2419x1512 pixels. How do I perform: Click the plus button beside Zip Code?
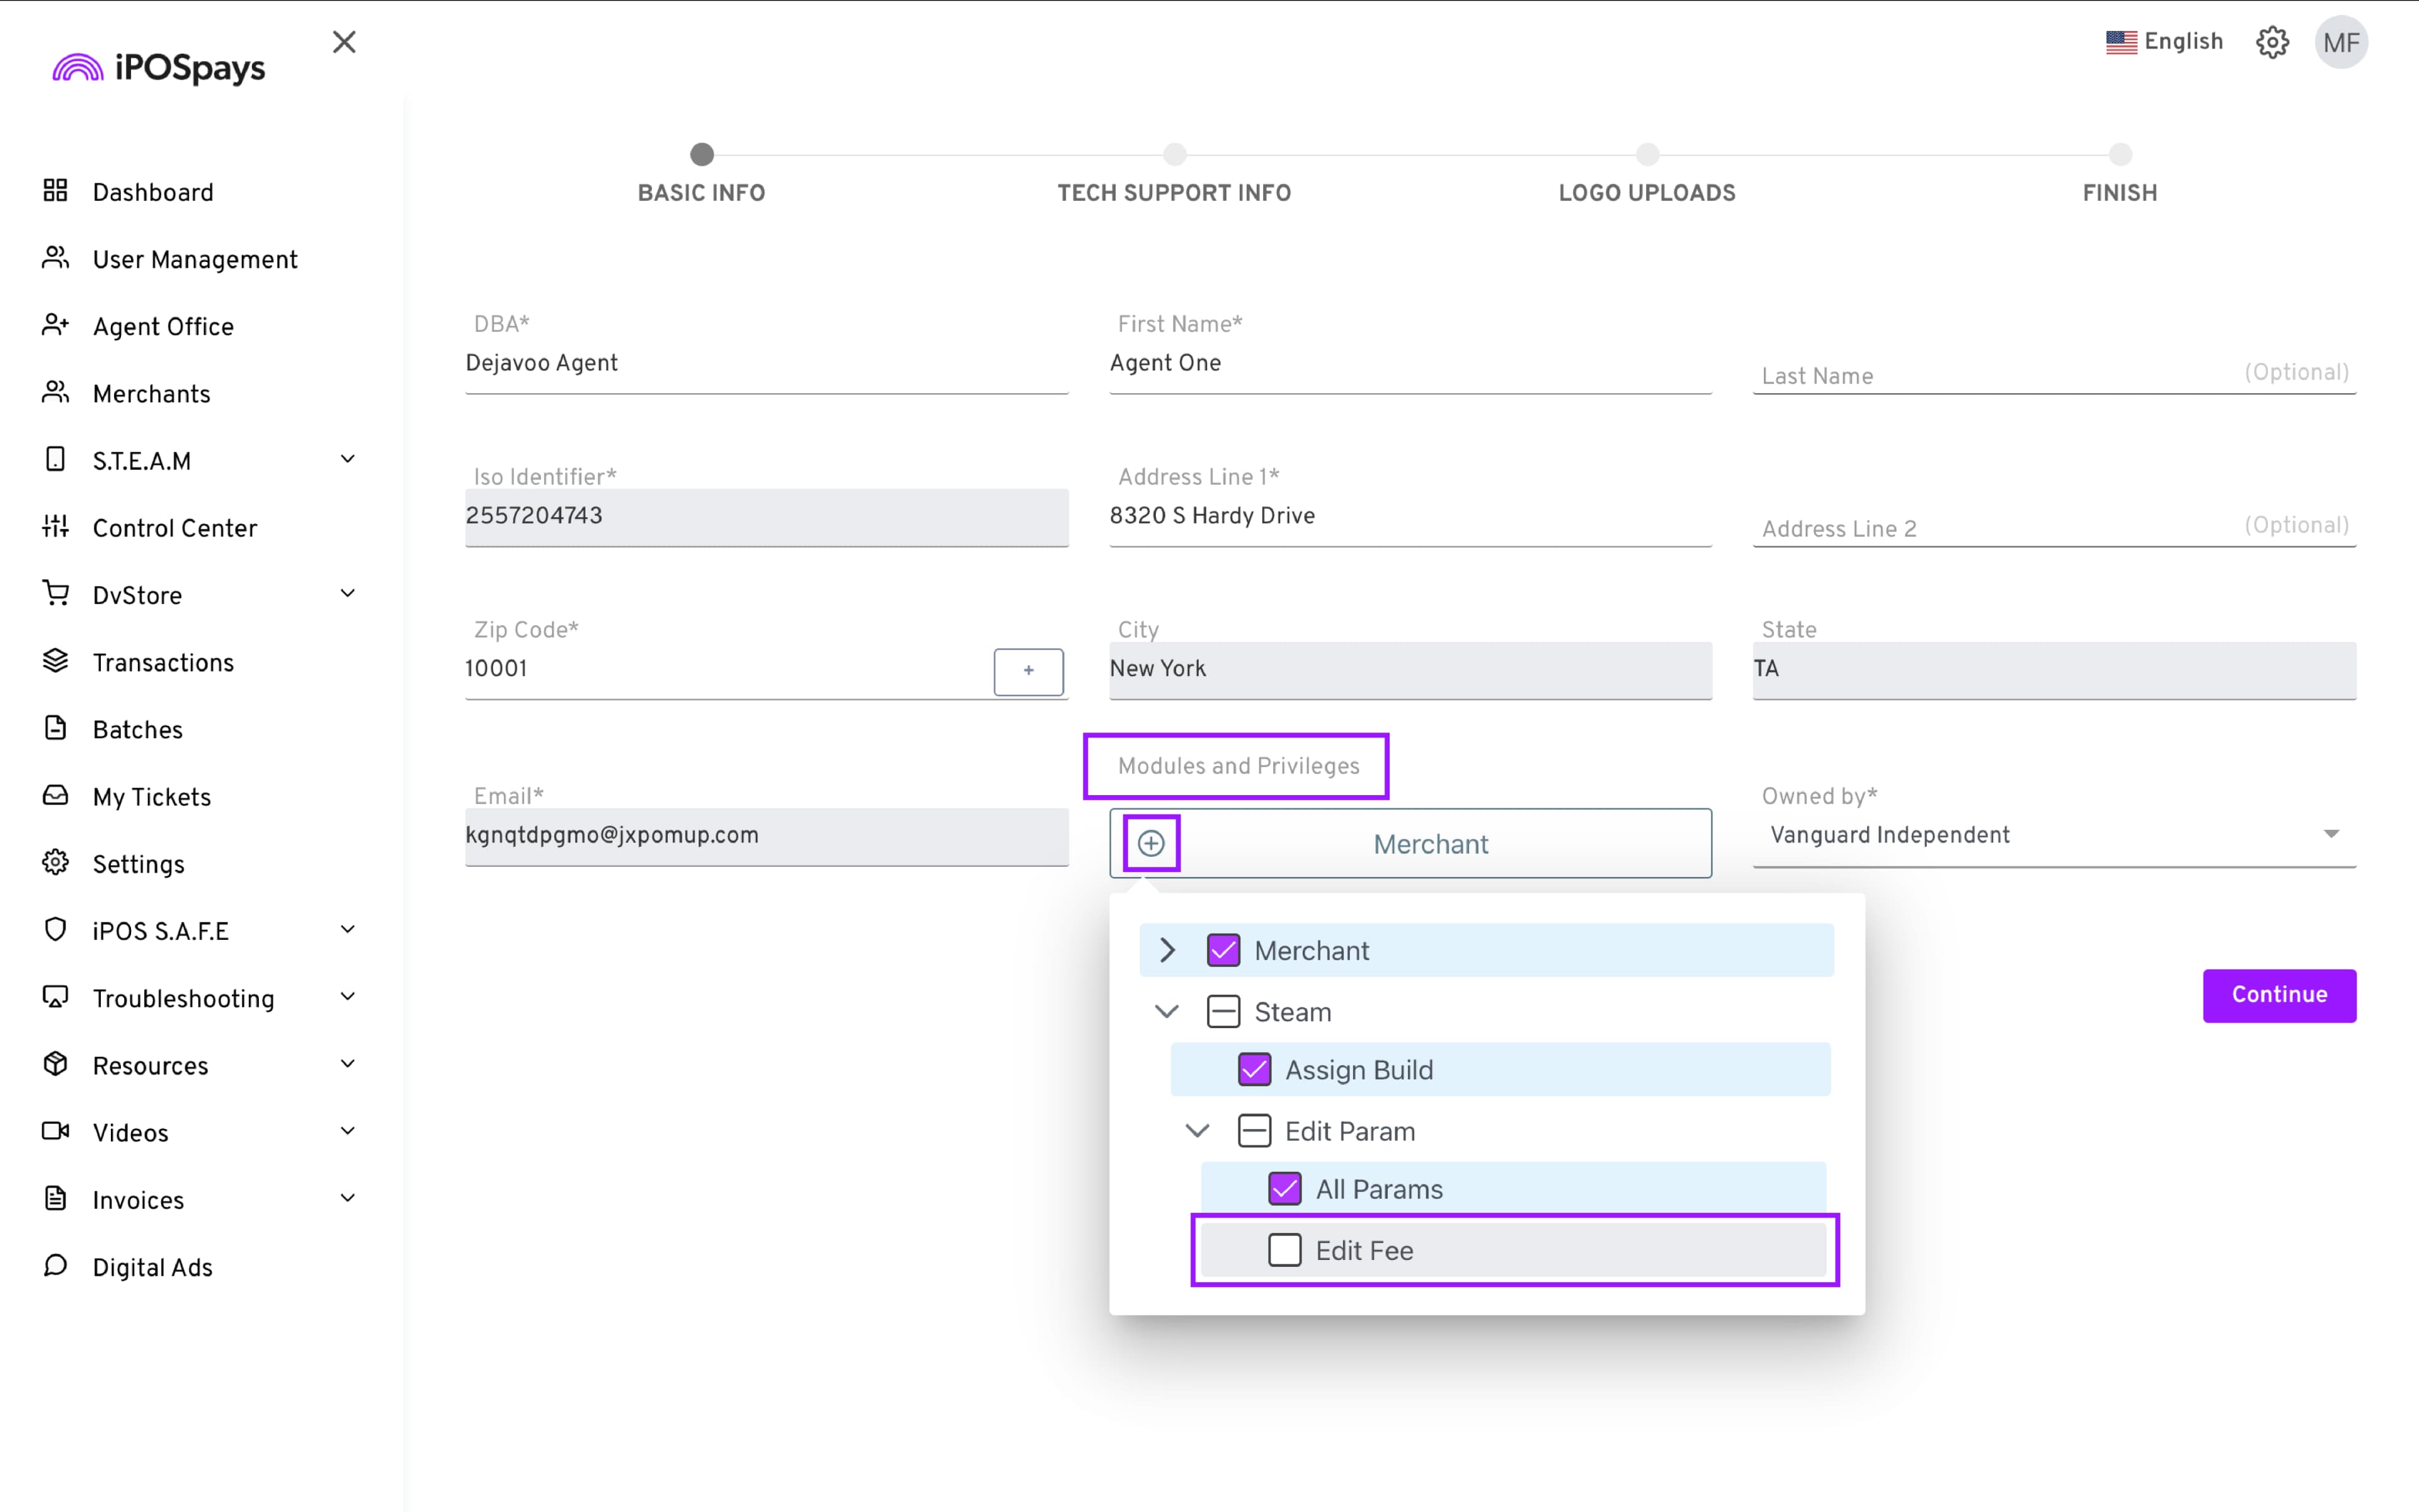[x=1027, y=671]
